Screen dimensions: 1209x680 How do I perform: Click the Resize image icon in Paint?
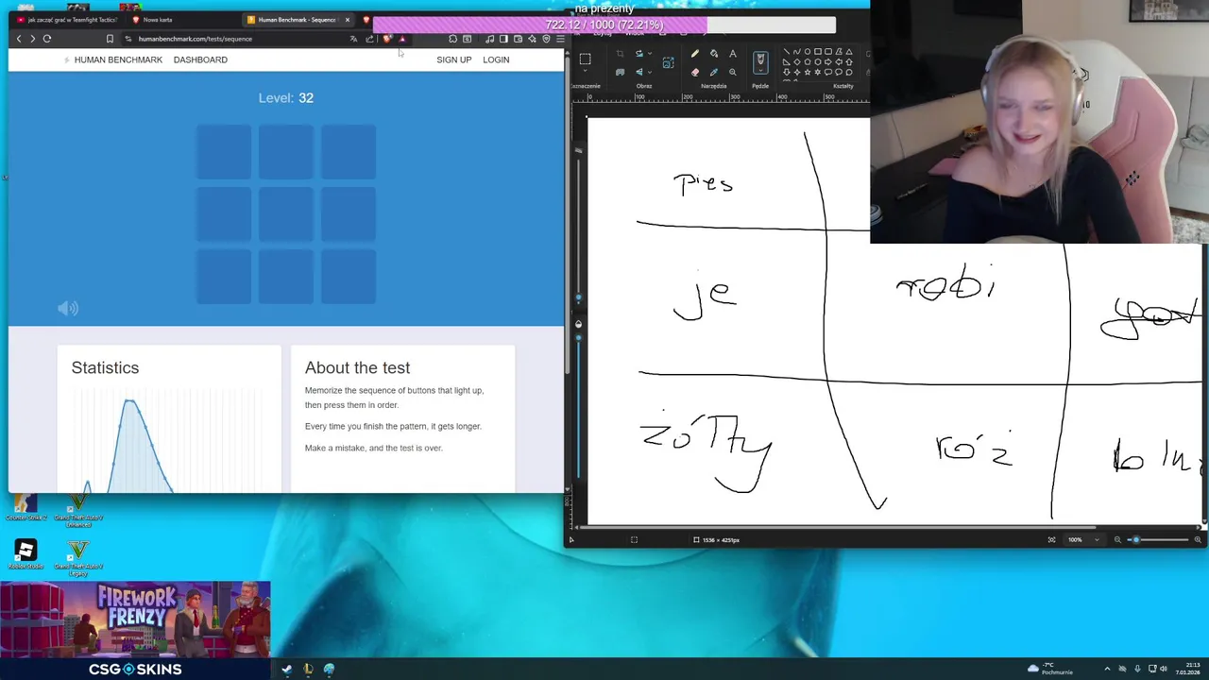669,62
